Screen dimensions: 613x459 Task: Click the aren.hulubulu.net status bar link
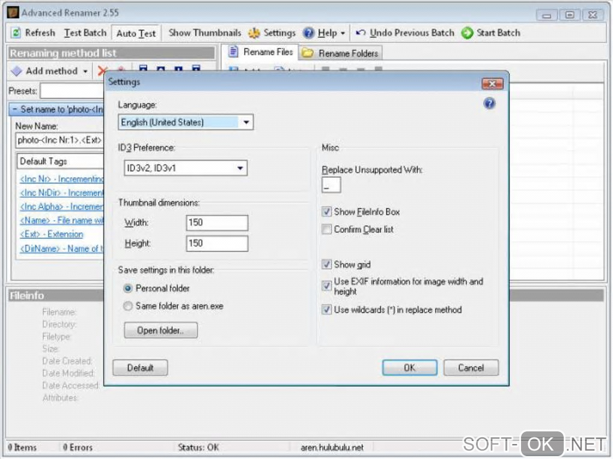pyautogui.click(x=332, y=447)
